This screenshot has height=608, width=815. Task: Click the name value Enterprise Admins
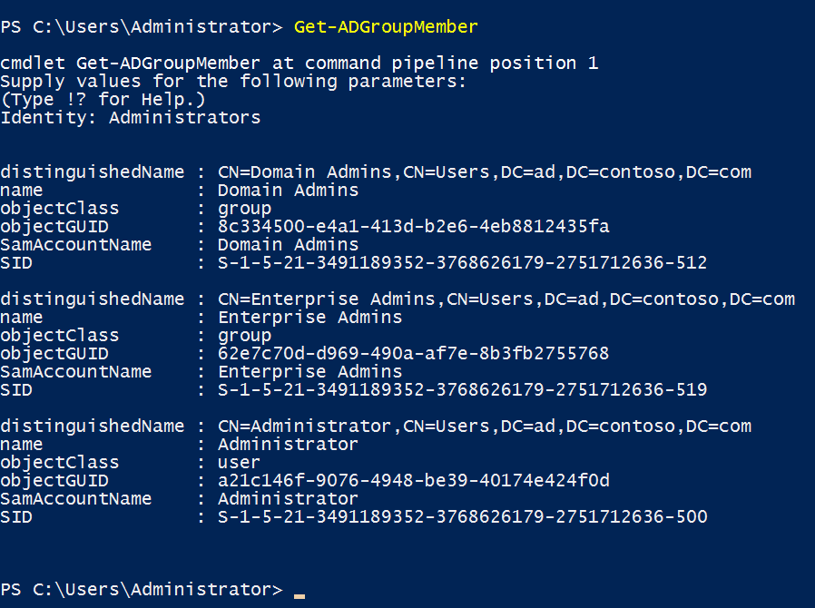coord(309,318)
